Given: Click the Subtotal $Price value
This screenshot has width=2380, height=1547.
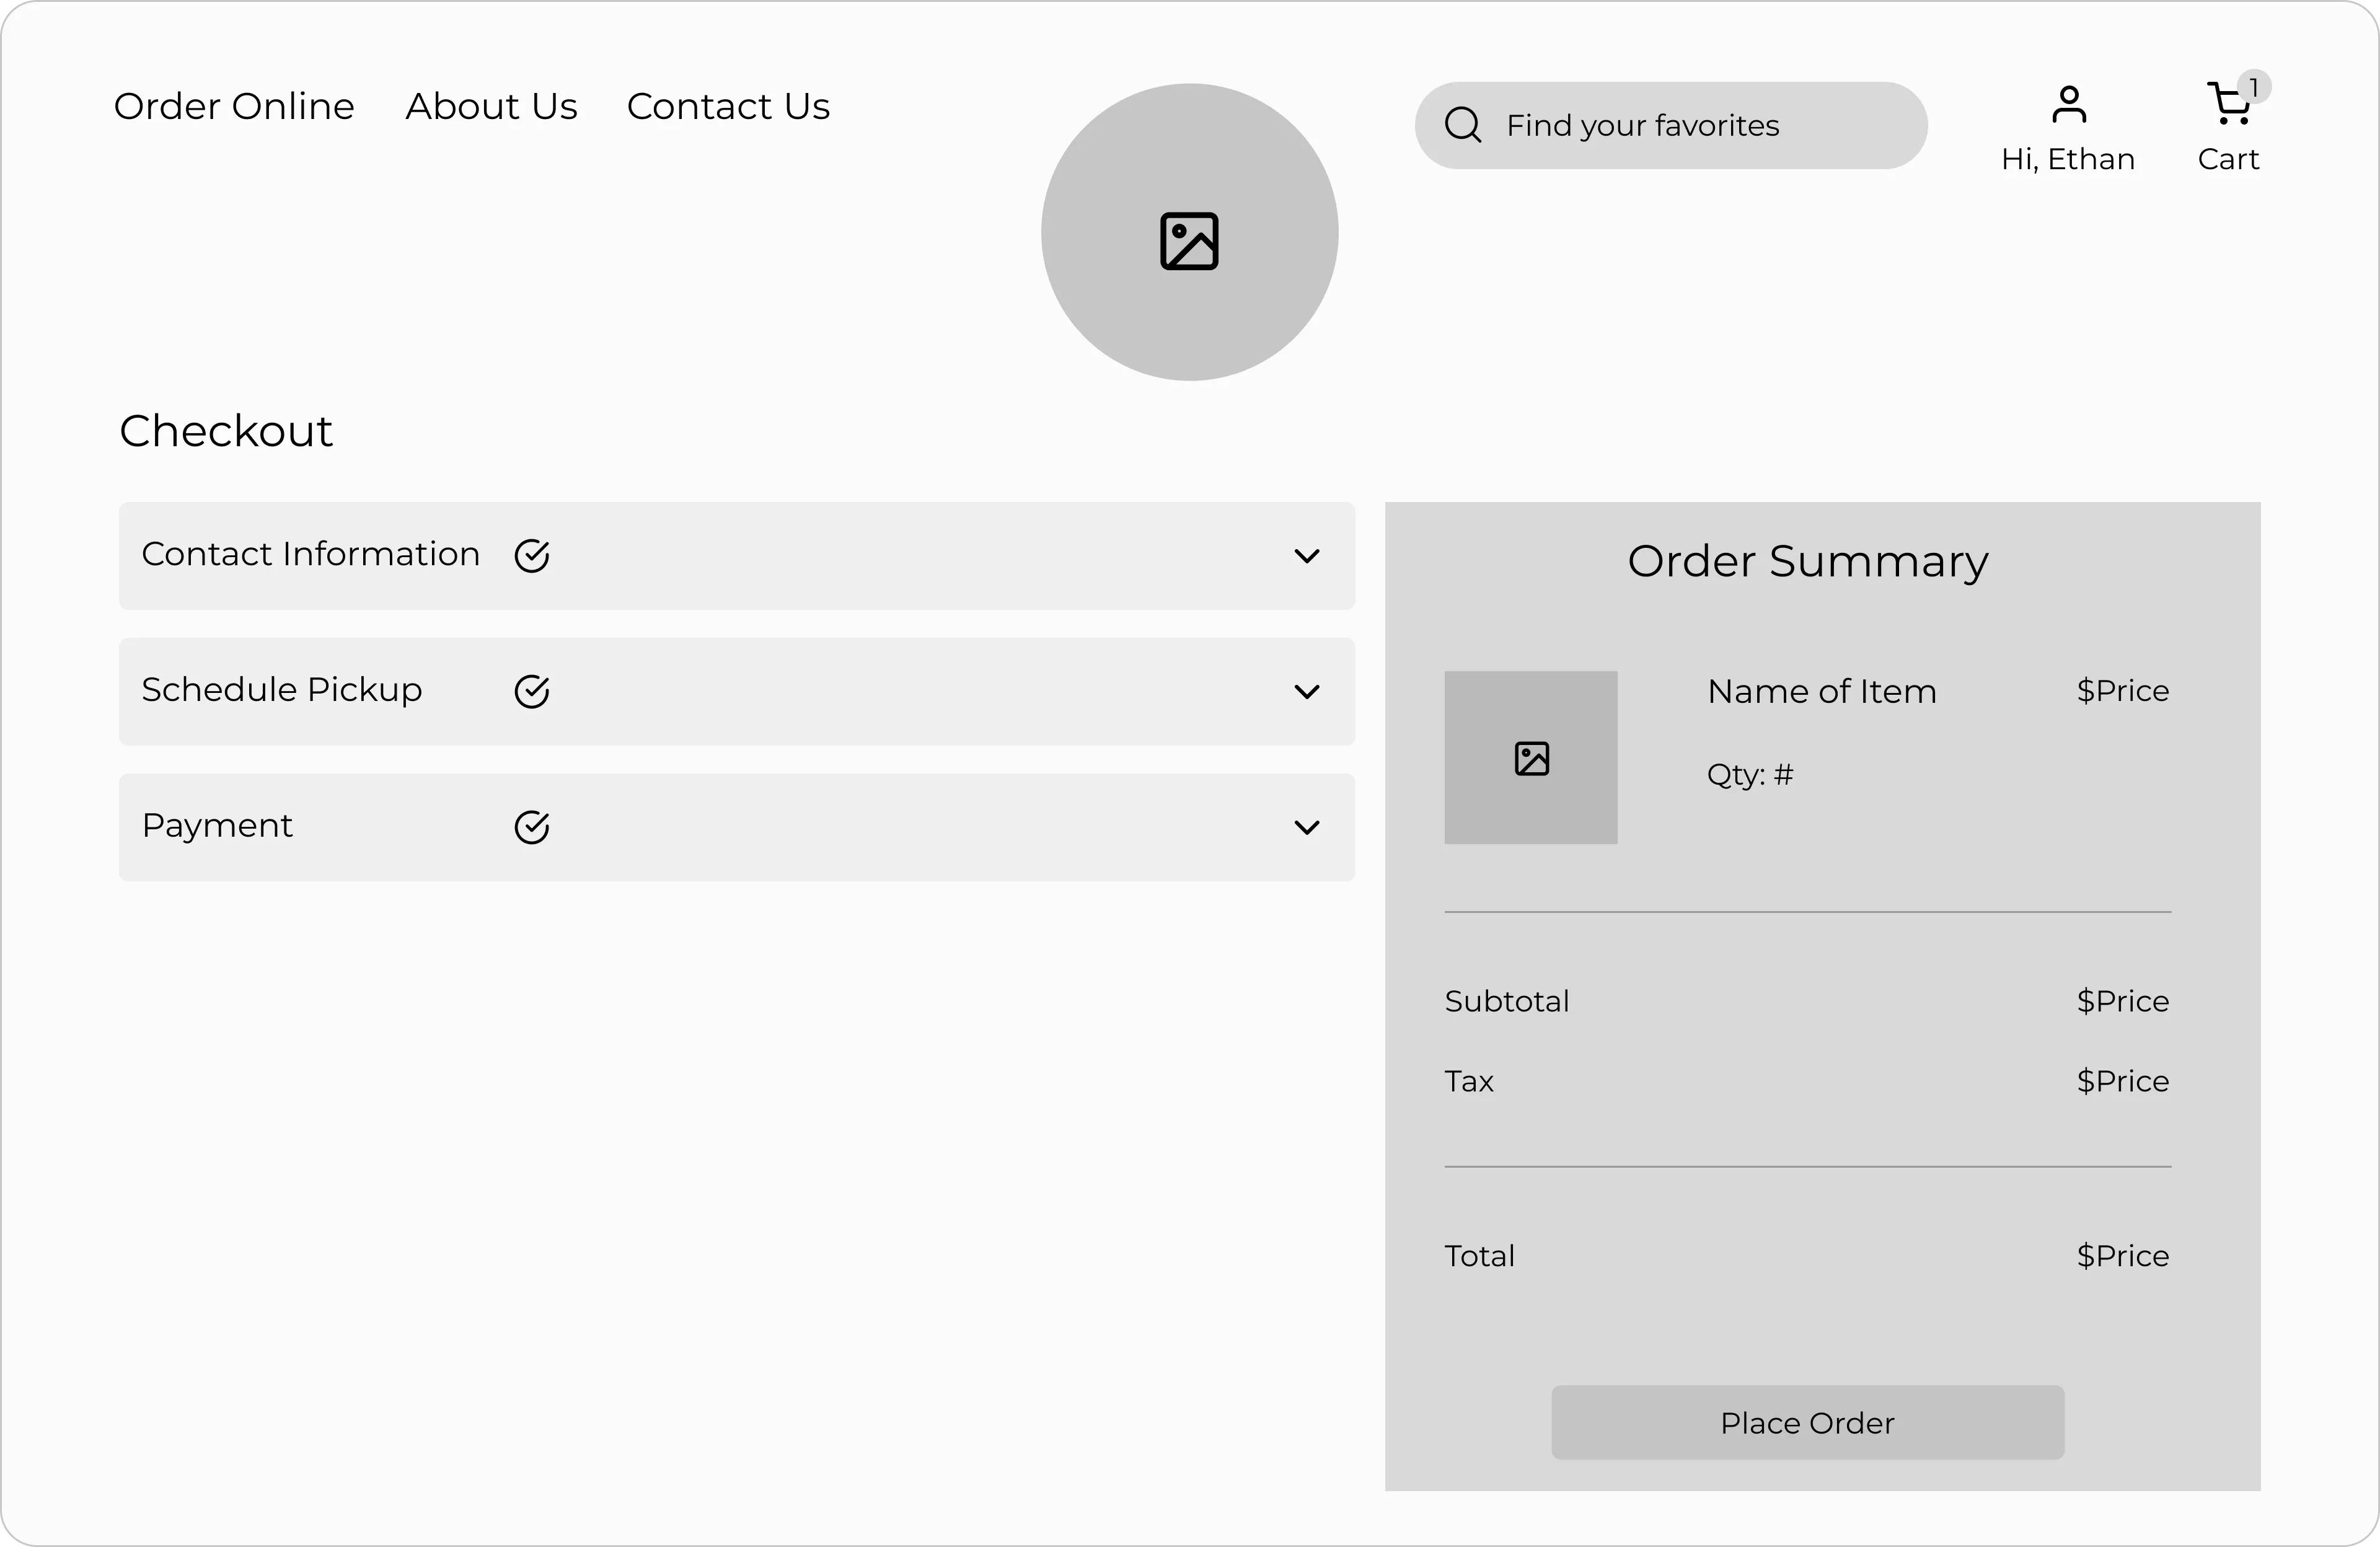Looking at the screenshot, I should (x=2123, y=1001).
